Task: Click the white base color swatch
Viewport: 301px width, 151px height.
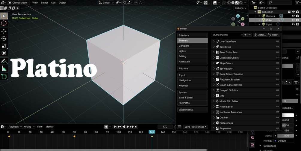Action: pos(288,115)
